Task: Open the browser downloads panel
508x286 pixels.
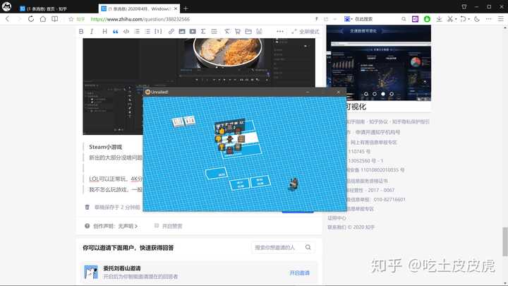Action: click(439, 19)
